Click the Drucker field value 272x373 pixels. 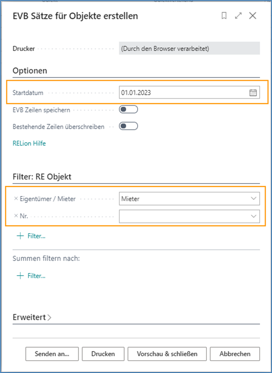click(189, 49)
